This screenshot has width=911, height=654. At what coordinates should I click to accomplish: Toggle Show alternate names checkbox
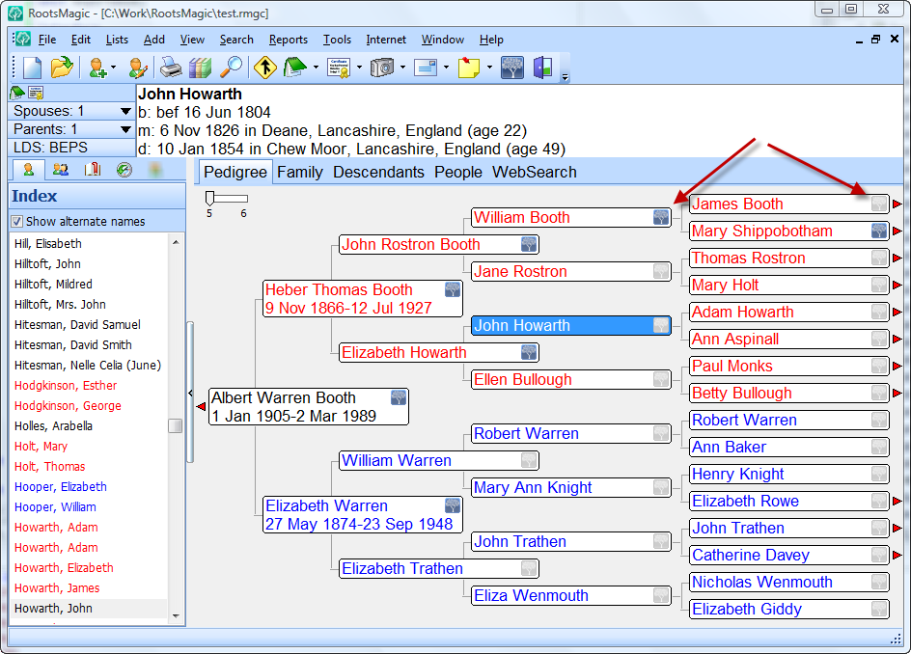click(17, 222)
